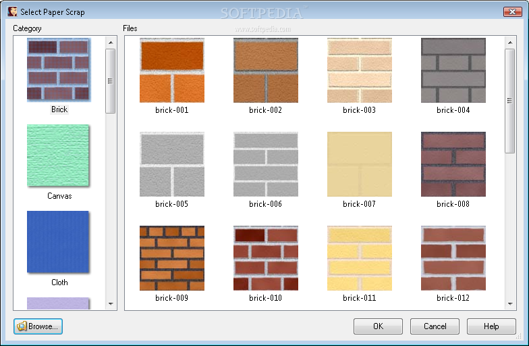Open the Canvas category thumbnail

coord(58,155)
